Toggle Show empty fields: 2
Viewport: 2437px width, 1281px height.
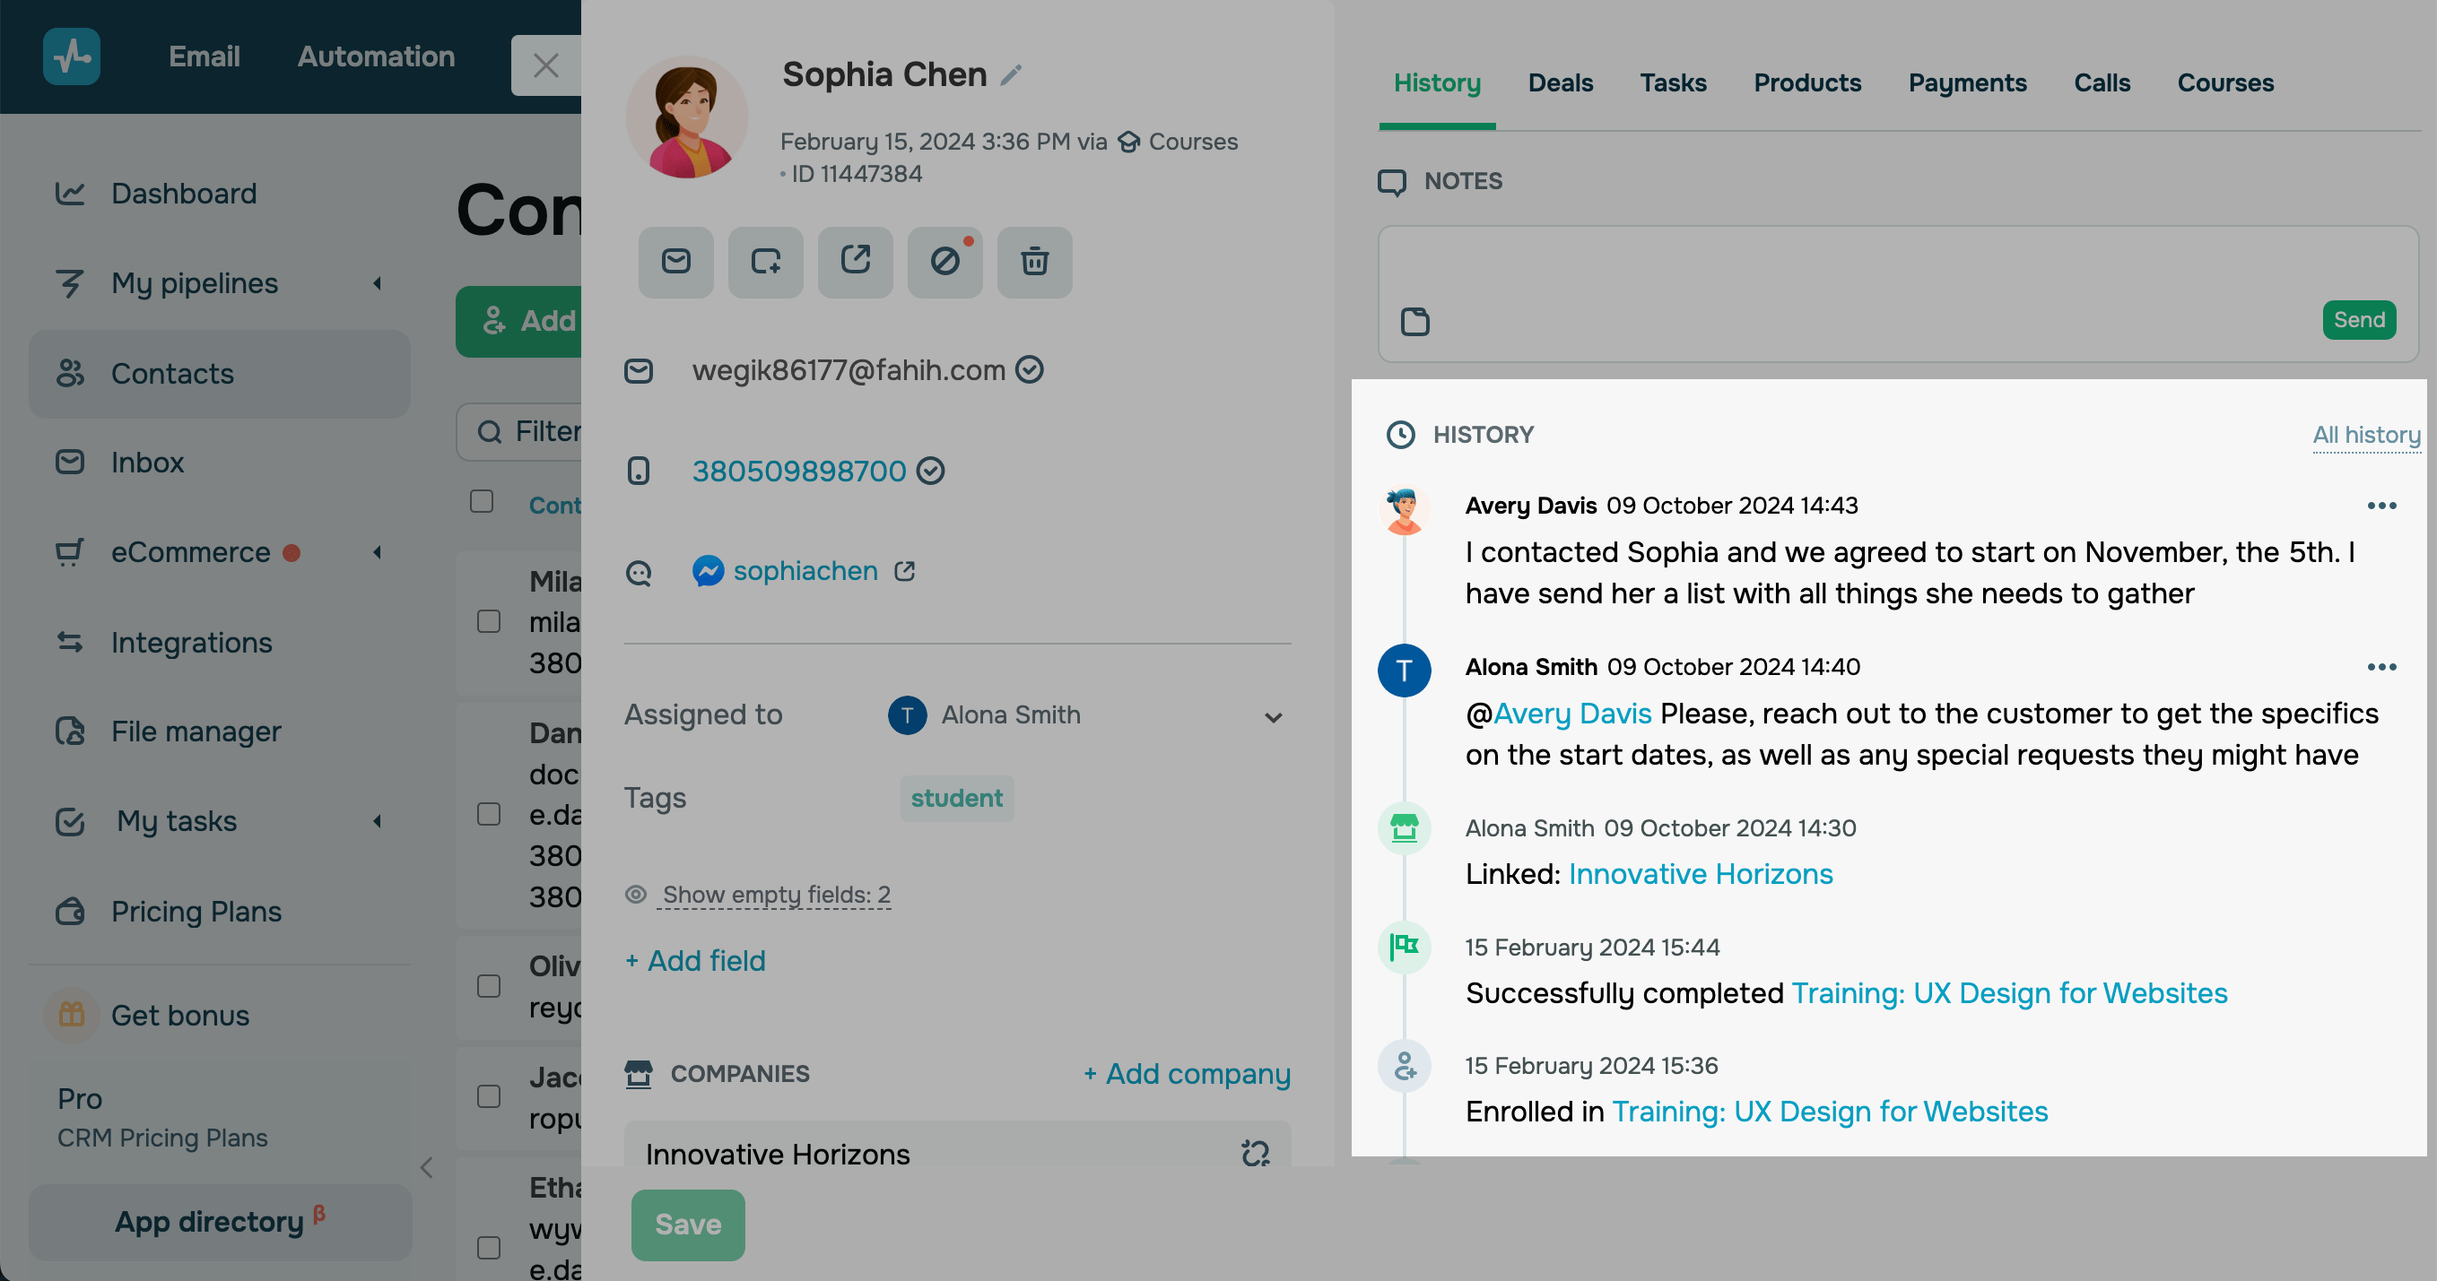776,895
